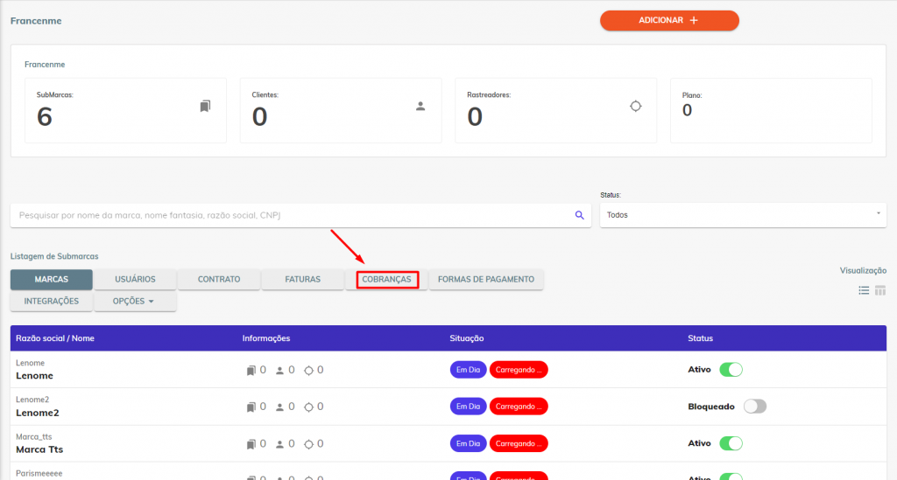The width and height of the screenshot is (897, 480).
Task: Open the Marca Tts brand name
Action: 39,449
